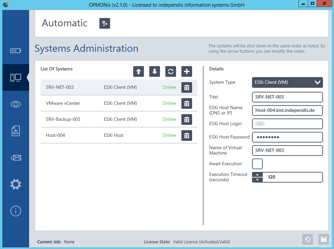This screenshot has height=249, width=334.
Task: Click the ESXi Host type text
Action: [x=113, y=135]
